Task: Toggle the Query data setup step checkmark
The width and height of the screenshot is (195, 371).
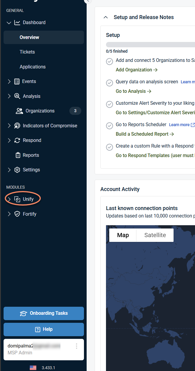Action: point(110,83)
